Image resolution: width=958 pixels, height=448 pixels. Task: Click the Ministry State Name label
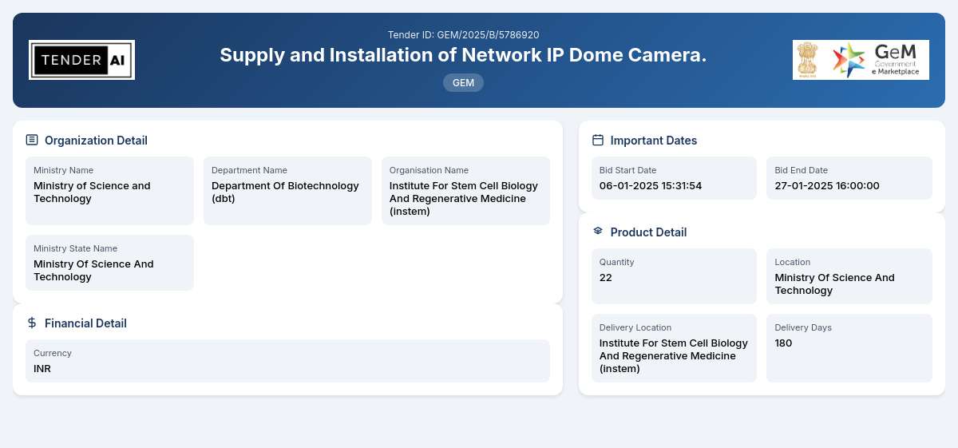(x=75, y=248)
